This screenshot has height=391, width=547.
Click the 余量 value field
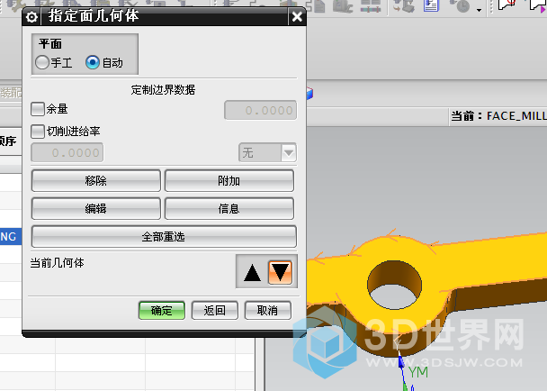click(261, 110)
